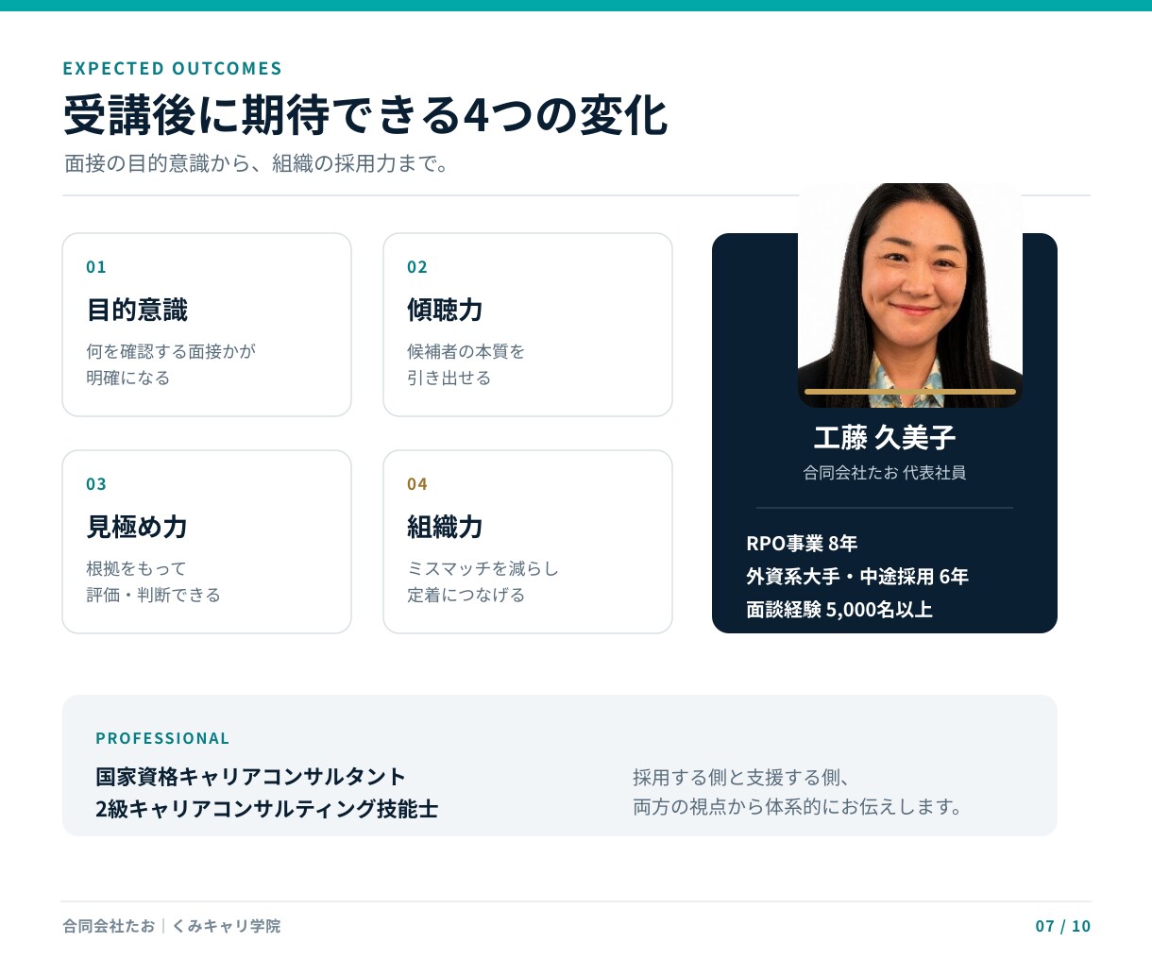
Task: Click the portrait photo of 工藤 久美子
Action: click(910, 295)
